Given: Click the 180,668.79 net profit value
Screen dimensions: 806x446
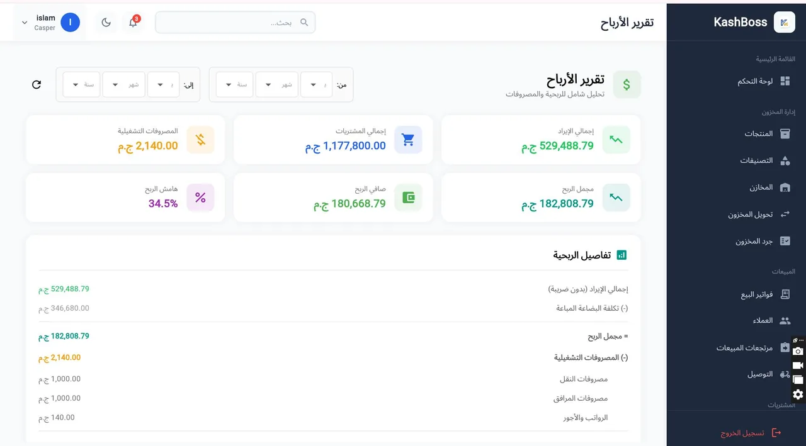Looking at the screenshot, I should coord(349,204).
